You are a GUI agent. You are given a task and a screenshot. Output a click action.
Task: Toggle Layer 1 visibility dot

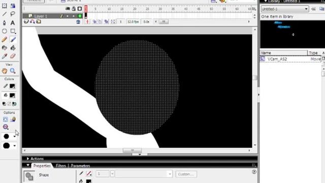[x=68, y=16]
